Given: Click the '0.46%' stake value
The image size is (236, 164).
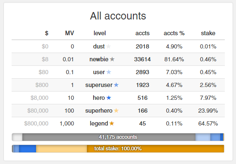Looking at the screenshot, I should click(208, 59).
